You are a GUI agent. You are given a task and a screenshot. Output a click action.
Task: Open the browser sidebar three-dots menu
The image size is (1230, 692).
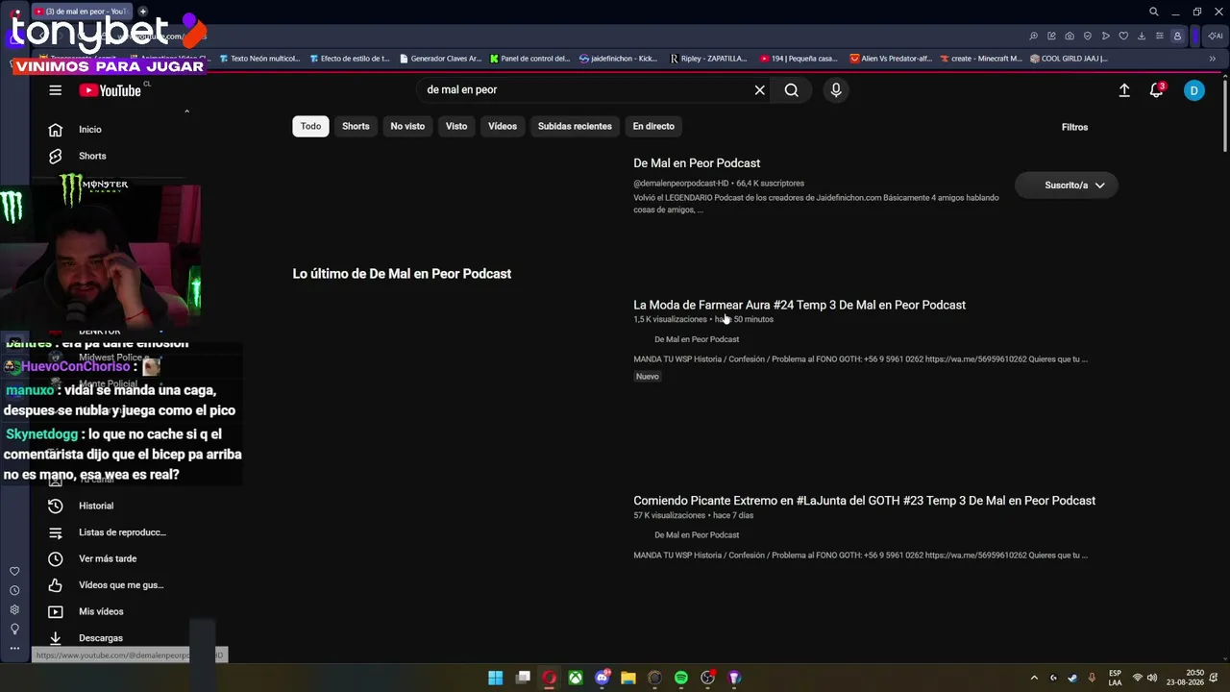coord(14,649)
